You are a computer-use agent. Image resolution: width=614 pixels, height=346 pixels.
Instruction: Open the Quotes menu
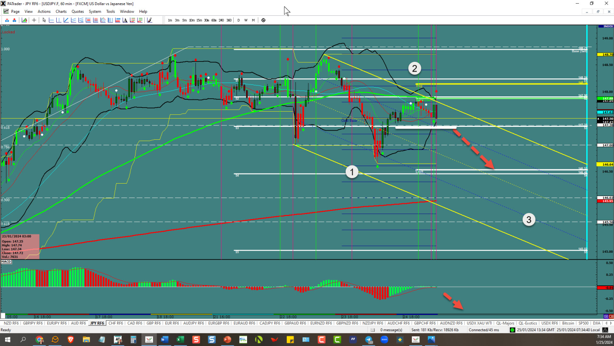tap(78, 12)
